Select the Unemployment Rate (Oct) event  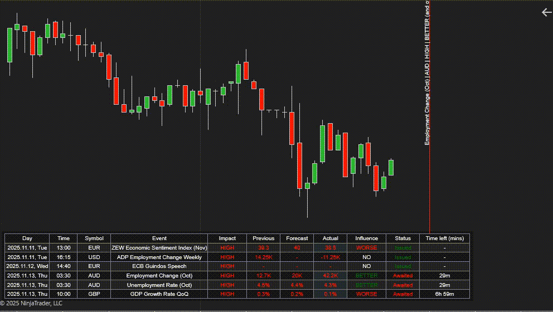(x=159, y=285)
